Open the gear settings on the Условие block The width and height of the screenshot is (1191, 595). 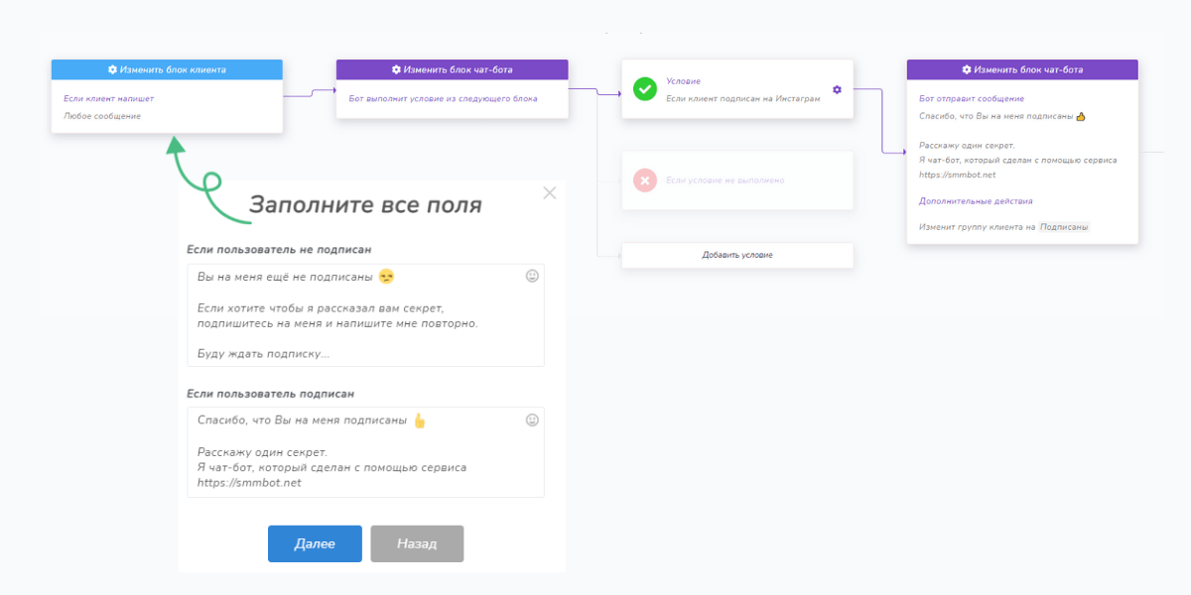[835, 88]
